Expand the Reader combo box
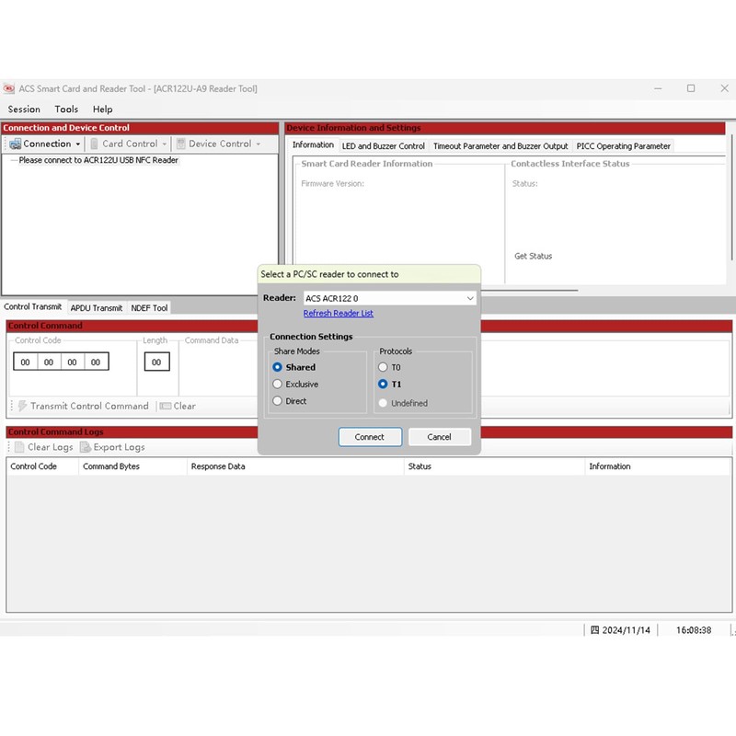 point(470,298)
